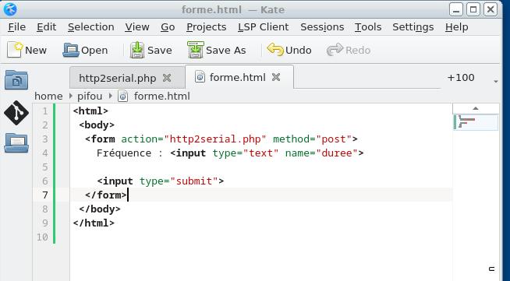The image size is (510, 281).
Task: Click the closing </form> tag
Action: pyautogui.click(x=106, y=195)
